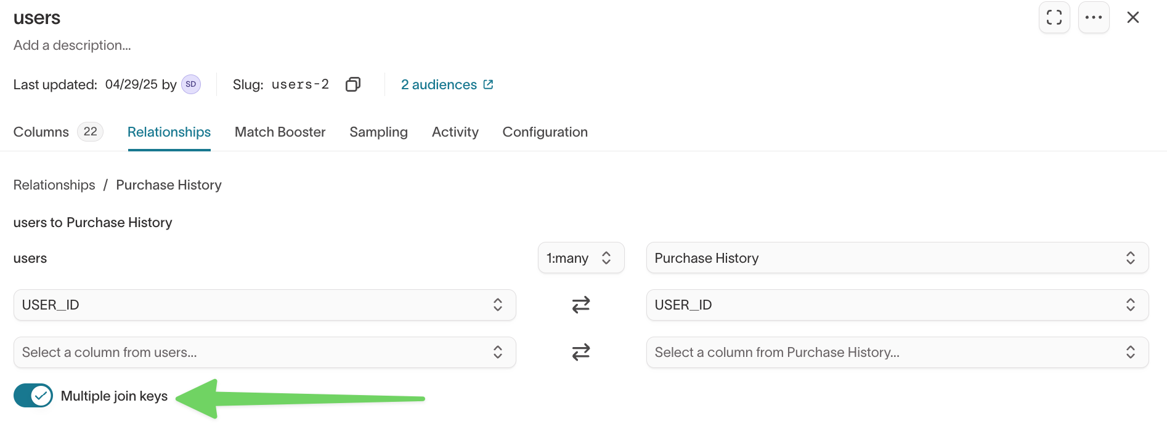Screen dimensions: 1167x432
Task: Click the swap arrows in the empty join row
Action: click(580, 352)
